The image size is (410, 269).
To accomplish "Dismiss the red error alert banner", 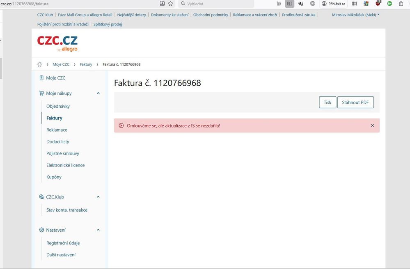I will [372, 125].
